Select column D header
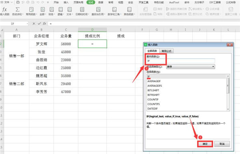Viewport: 240px width, 154px height. pyautogui.click(x=92, y=30)
